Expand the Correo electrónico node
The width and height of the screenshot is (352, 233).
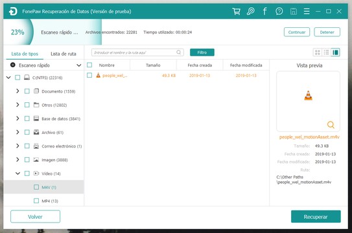[x=18, y=146]
